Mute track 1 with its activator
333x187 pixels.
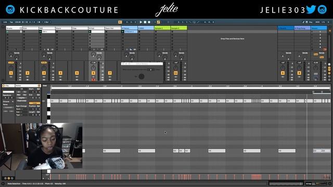tap(11, 73)
